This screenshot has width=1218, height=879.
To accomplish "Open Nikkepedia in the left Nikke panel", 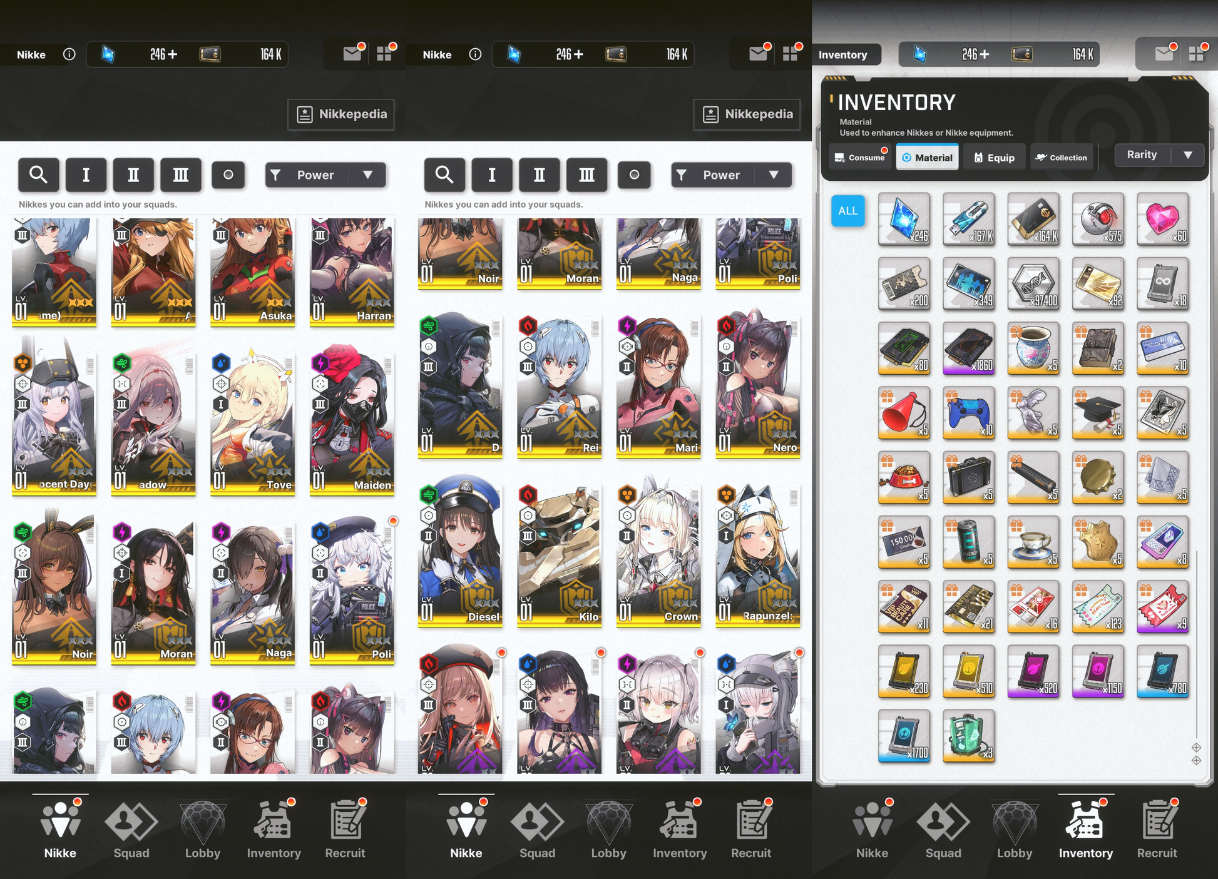I will [x=341, y=114].
